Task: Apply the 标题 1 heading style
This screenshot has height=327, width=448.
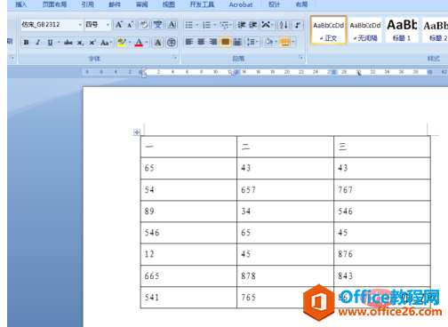Action: [402, 30]
